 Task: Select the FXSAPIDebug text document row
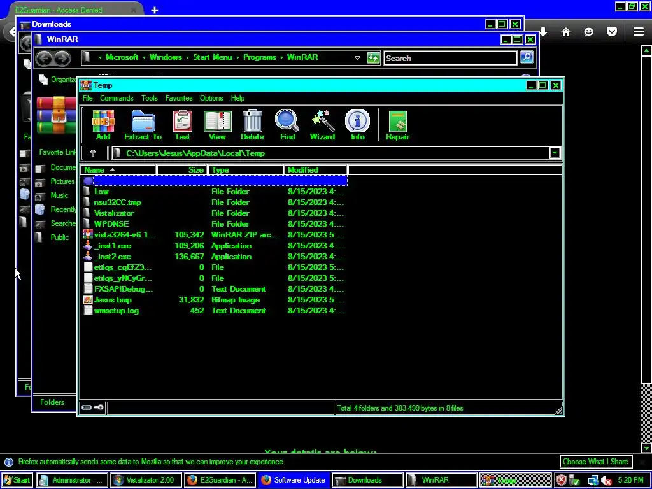tap(214, 289)
